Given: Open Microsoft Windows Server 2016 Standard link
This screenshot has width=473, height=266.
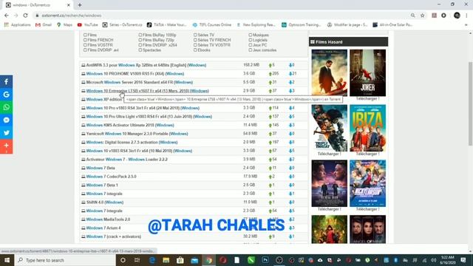Looking at the screenshot, I should 140,82.
